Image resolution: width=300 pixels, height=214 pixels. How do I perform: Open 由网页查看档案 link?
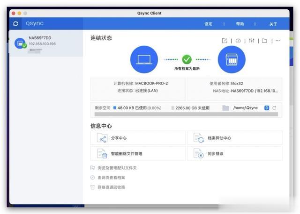pyautogui.click(x=111, y=178)
